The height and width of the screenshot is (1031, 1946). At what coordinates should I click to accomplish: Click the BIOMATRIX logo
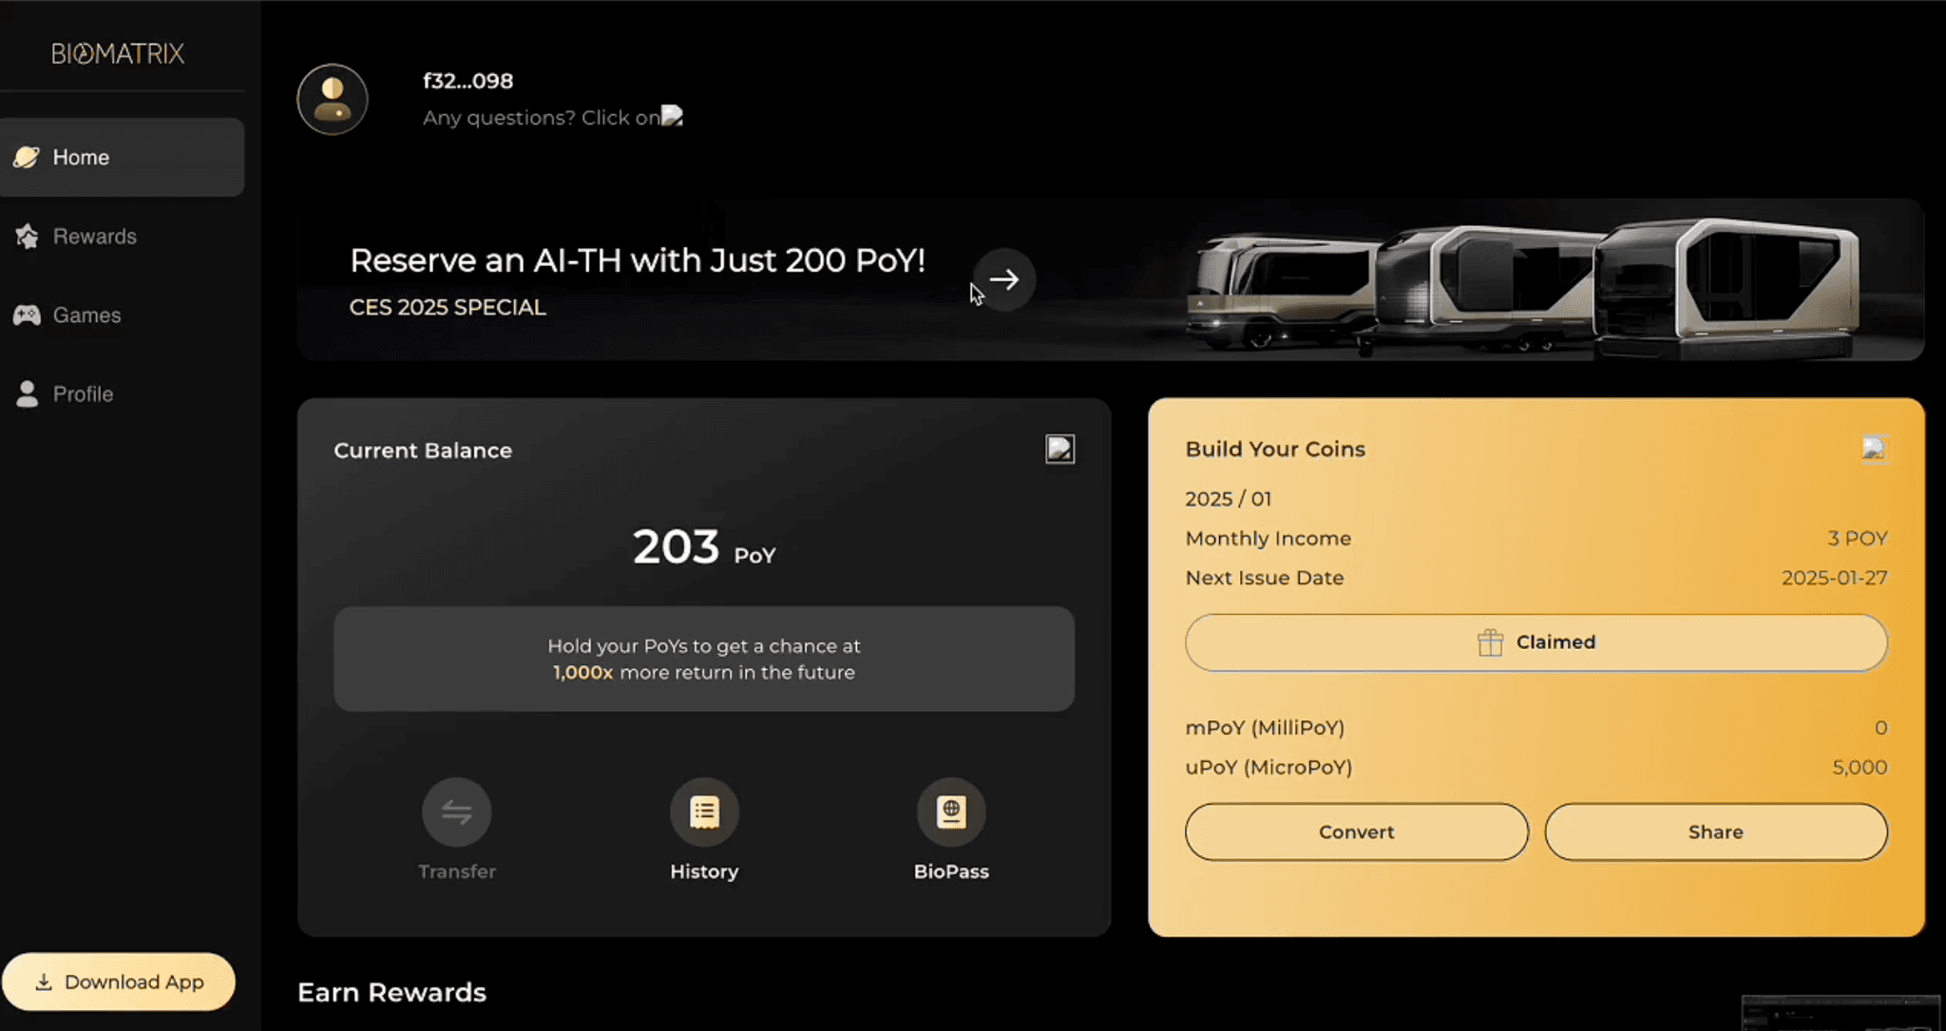click(117, 53)
